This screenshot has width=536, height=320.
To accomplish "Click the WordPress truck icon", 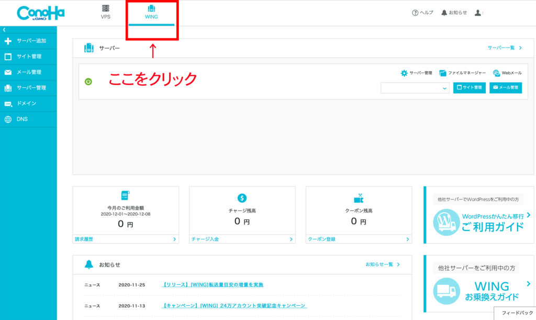I will point(446,222).
